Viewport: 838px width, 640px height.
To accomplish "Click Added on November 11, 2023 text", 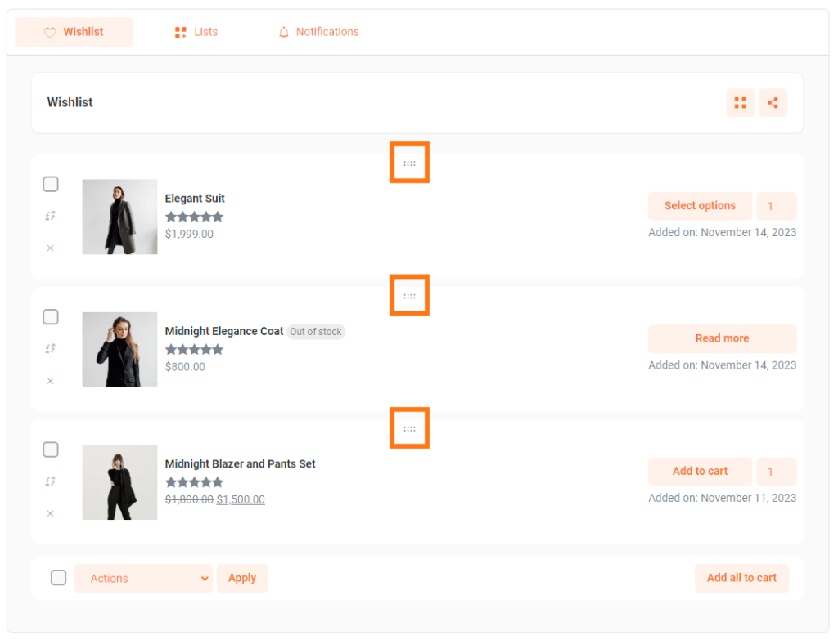I will tap(722, 498).
